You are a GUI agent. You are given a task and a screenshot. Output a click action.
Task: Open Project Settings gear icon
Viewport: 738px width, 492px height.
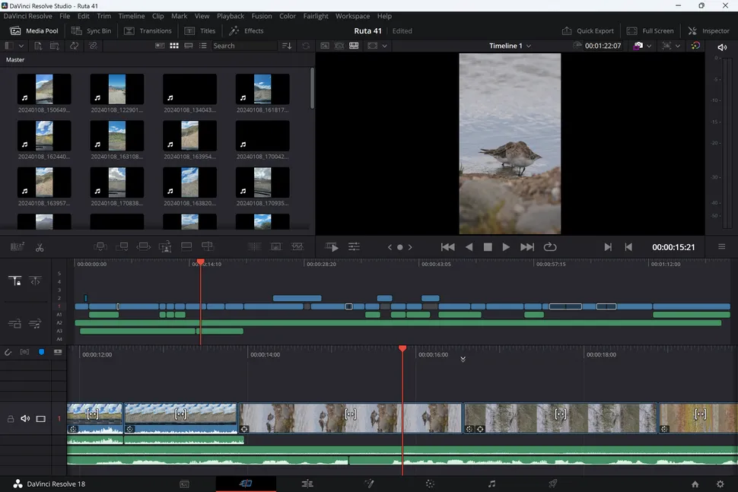[x=720, y=484]
